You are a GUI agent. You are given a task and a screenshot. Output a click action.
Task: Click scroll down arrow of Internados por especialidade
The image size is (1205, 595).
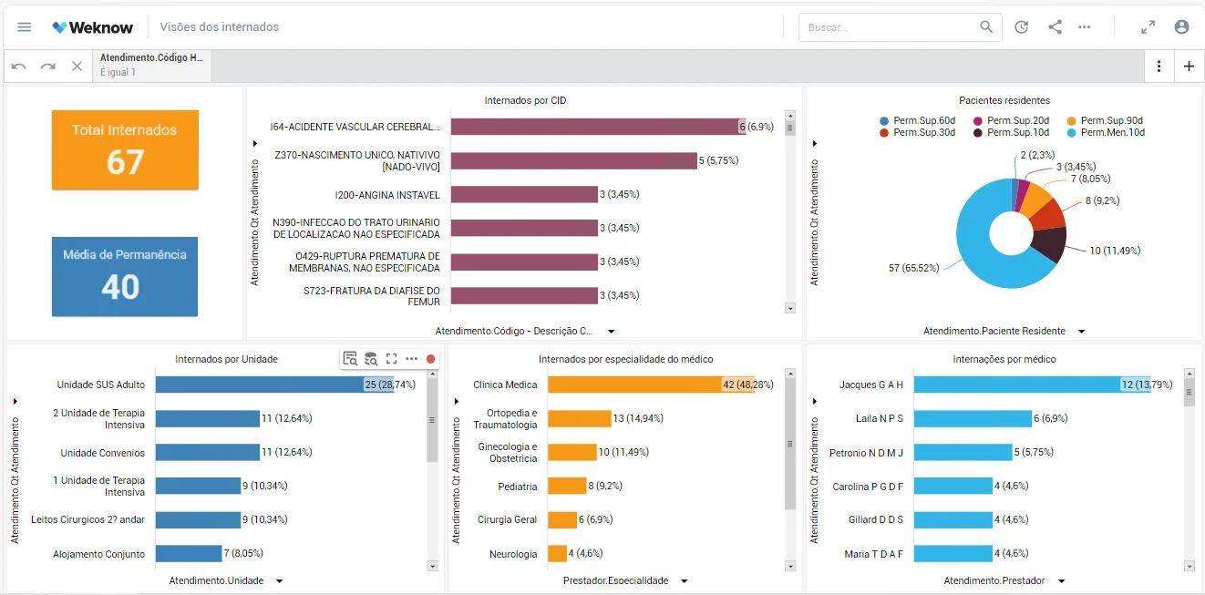coord(789,566)
